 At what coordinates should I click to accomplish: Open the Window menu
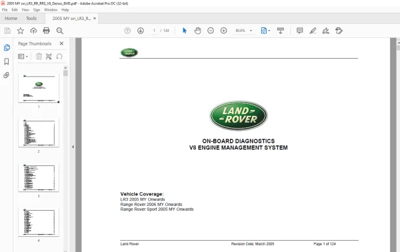(51, 10)
